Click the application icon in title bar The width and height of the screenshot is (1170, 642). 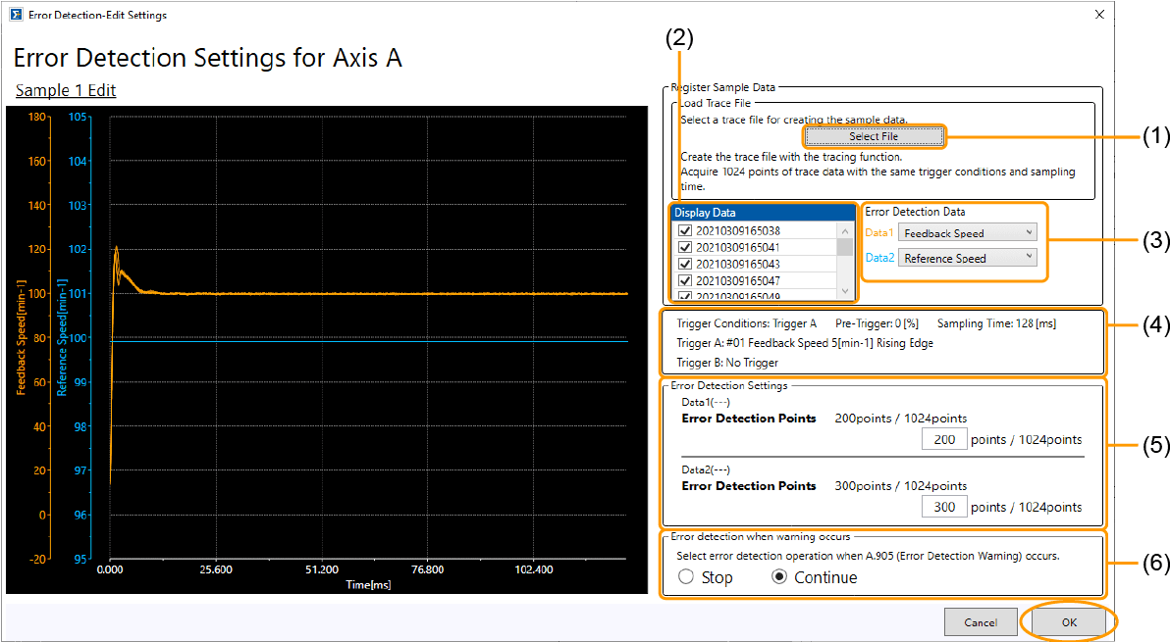click(15, 15)
